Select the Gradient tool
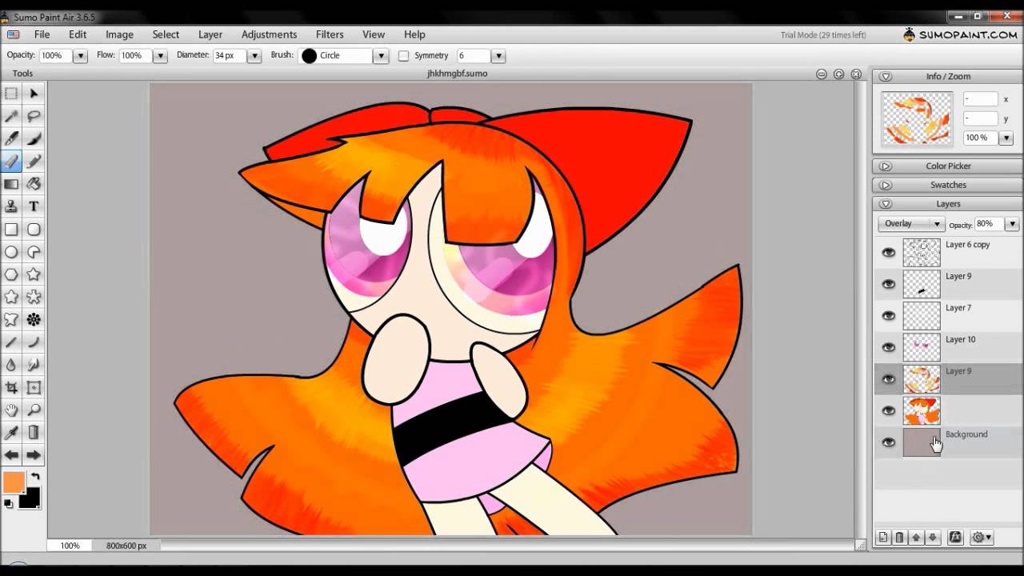1024x576 pixels. 11,184
